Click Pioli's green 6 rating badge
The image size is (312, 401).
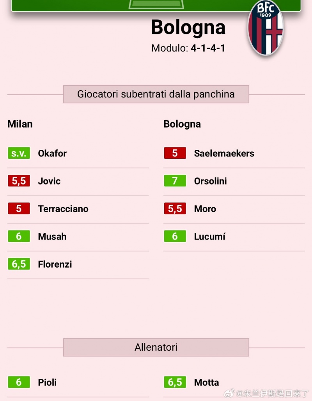[19, 382]
